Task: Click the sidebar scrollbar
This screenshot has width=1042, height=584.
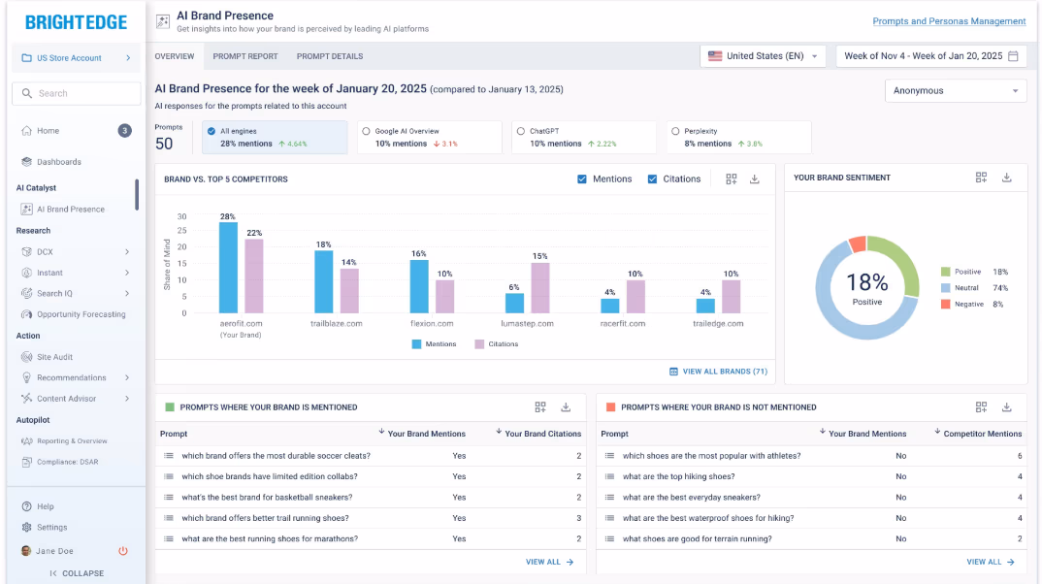Action: [x=137, y=195]
